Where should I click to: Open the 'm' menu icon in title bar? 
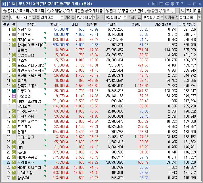[x=154, y=4]
